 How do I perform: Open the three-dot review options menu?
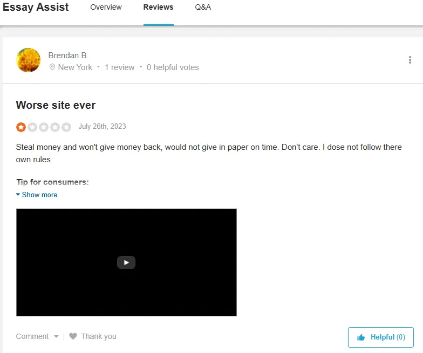[410, 60]
